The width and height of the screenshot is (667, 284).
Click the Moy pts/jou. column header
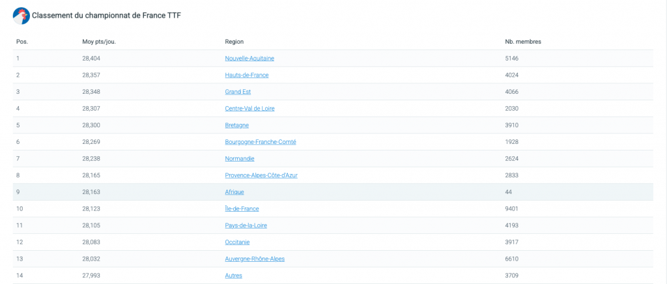99,42
